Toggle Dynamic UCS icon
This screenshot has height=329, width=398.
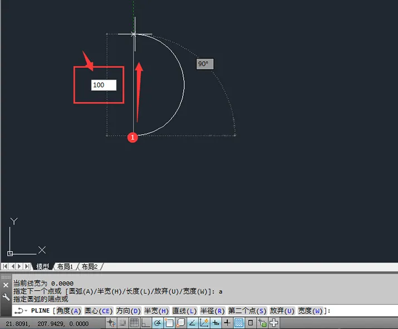[204, 323]
